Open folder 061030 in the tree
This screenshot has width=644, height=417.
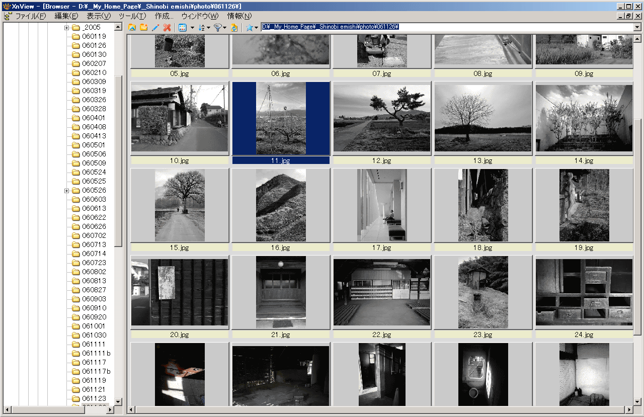click(94, 335)
